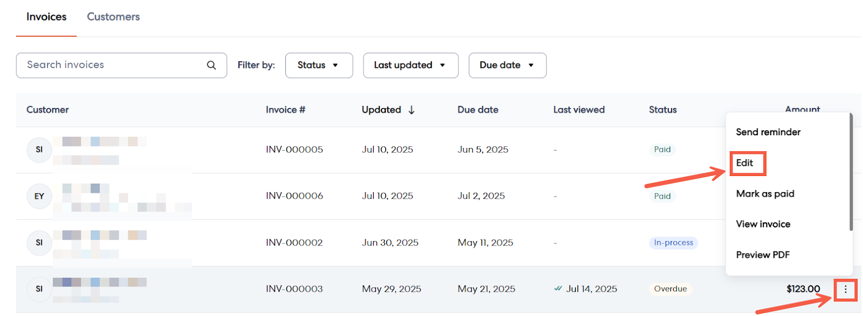
Task: Click the context menu scrollbar
Action: [x=851, y=172]
